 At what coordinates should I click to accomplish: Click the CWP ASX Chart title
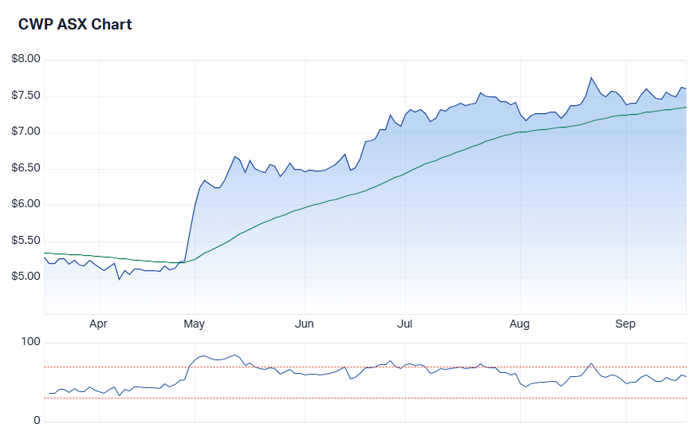tap(75, 24)
